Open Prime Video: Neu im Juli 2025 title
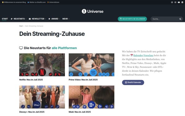The image size is (185, 116). tap(83, 80)
